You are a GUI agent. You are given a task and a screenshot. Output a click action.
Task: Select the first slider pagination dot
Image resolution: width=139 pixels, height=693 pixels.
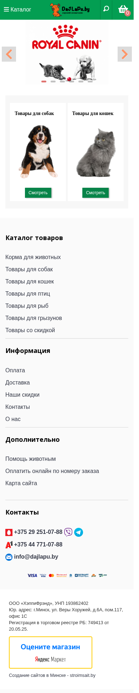tap(44, 81)
